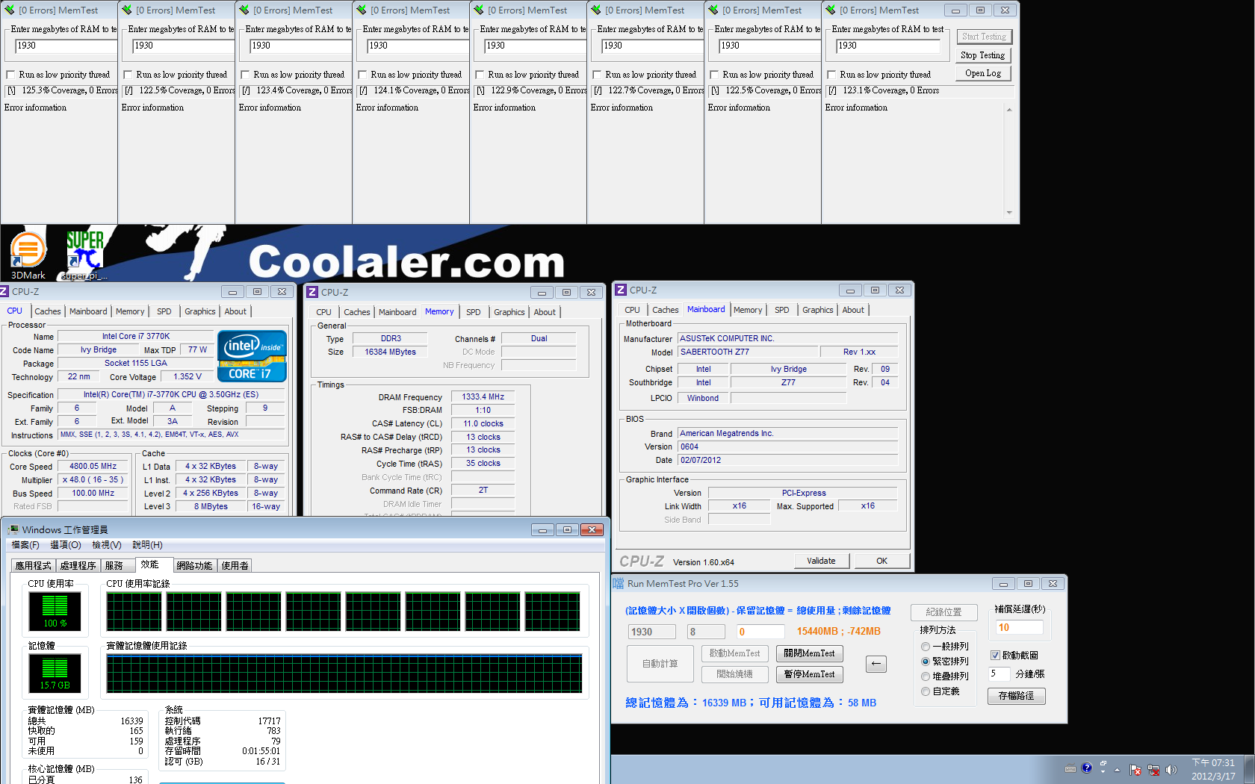The image size is (1255, 784).
Task: Open the 網路功能 tab in Task Manager
Action: (194, 566)
